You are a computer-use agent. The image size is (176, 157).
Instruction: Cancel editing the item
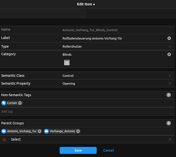[x=109, y=150]
